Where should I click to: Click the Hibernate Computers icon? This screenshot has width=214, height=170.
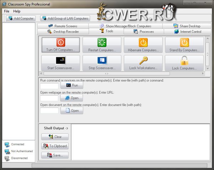click(143, 43)
